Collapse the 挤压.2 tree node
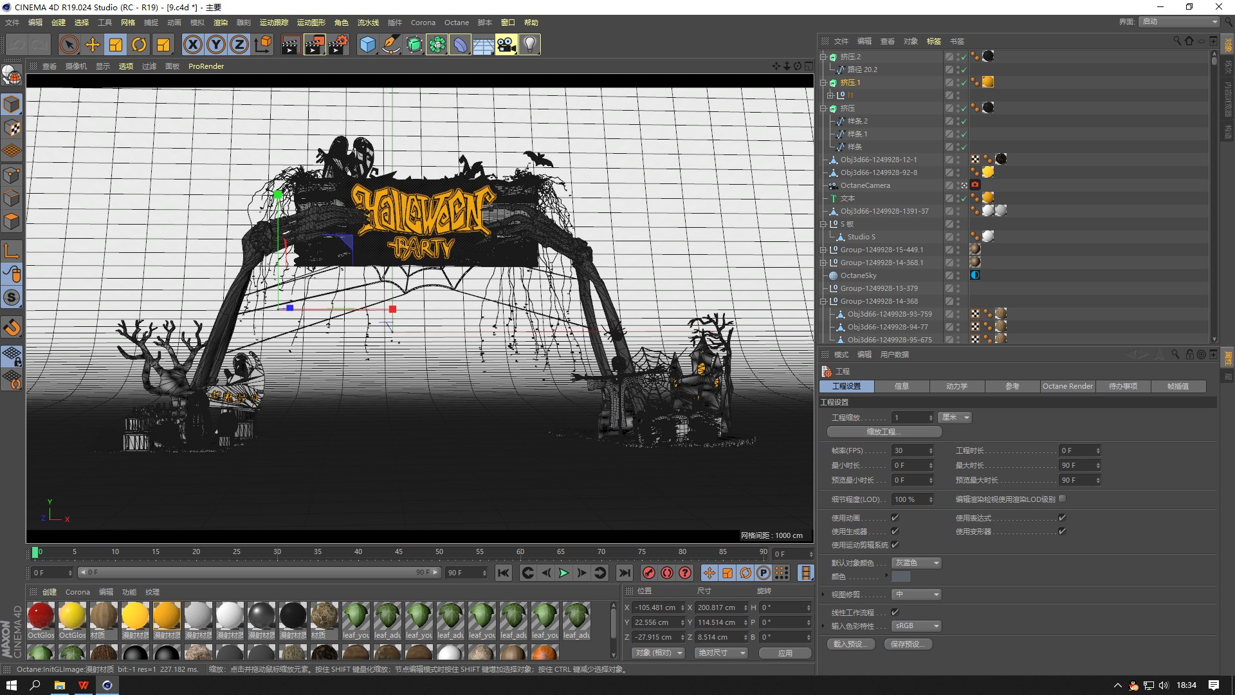 (x=823, y=57)
